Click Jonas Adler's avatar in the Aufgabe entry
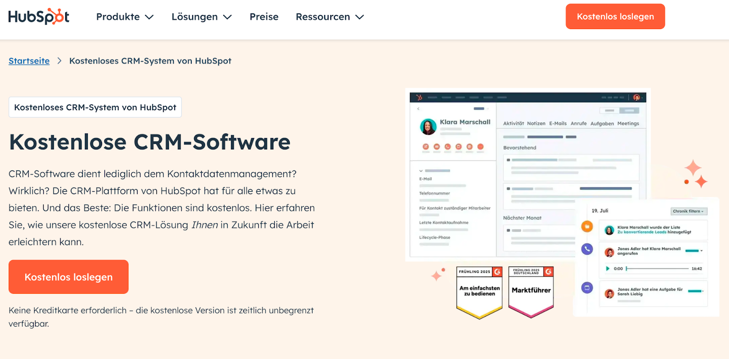 coord(609,293)
